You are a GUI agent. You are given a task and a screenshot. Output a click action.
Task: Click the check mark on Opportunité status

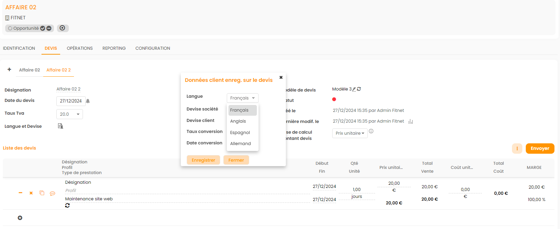pos(43,28)
